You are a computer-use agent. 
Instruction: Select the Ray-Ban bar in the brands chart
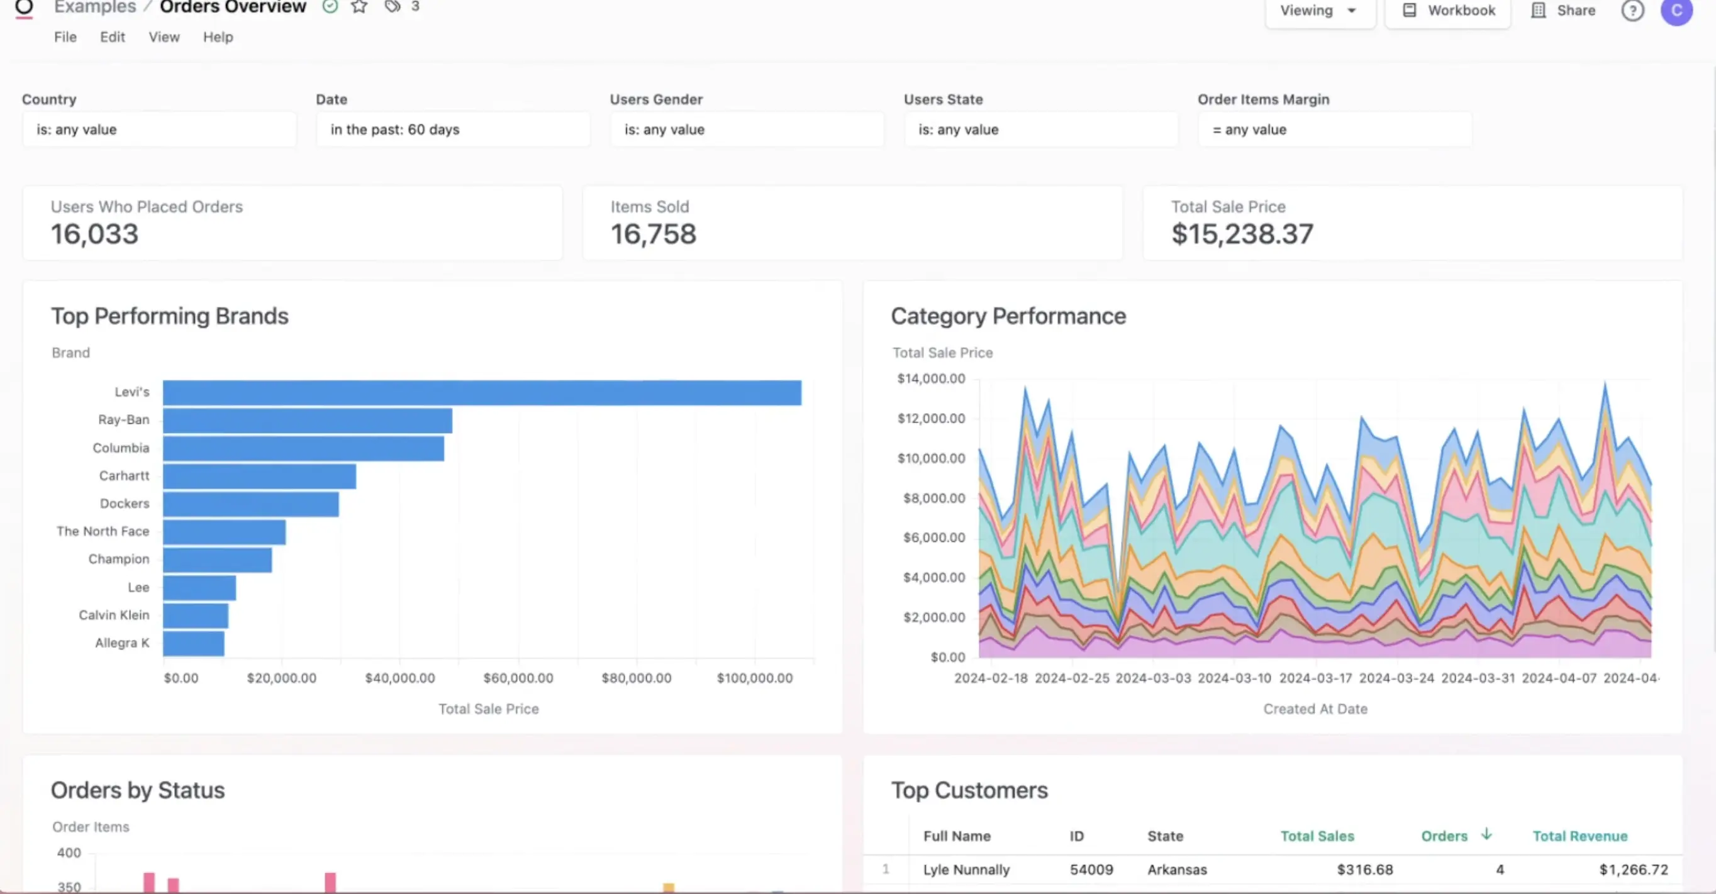tap(308, 421)
